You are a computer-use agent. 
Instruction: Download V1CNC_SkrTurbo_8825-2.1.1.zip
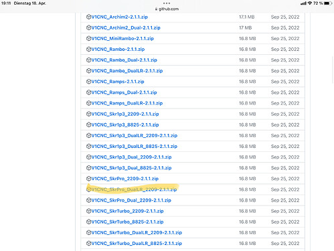coord(127,222)
